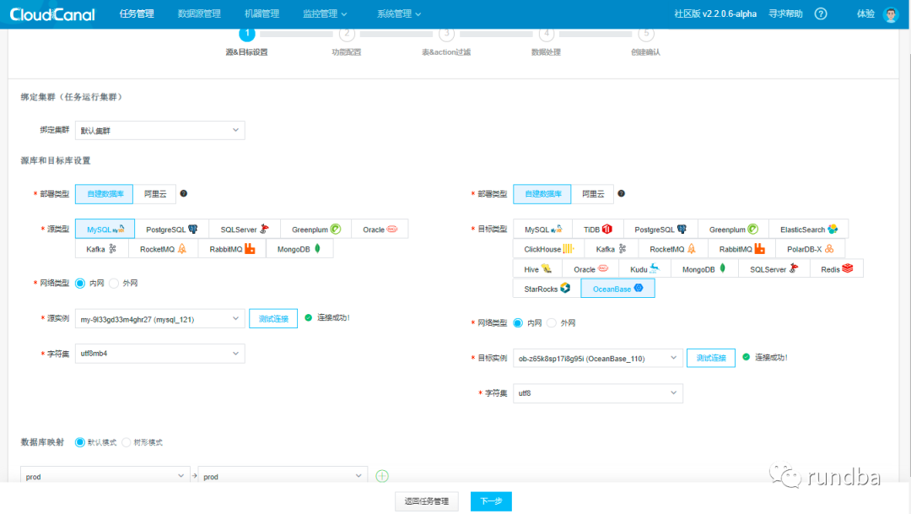The width and height of the screenshot is (911, 514).
Task: Open target charset utf8 dropdown
Action: [598, 393]
